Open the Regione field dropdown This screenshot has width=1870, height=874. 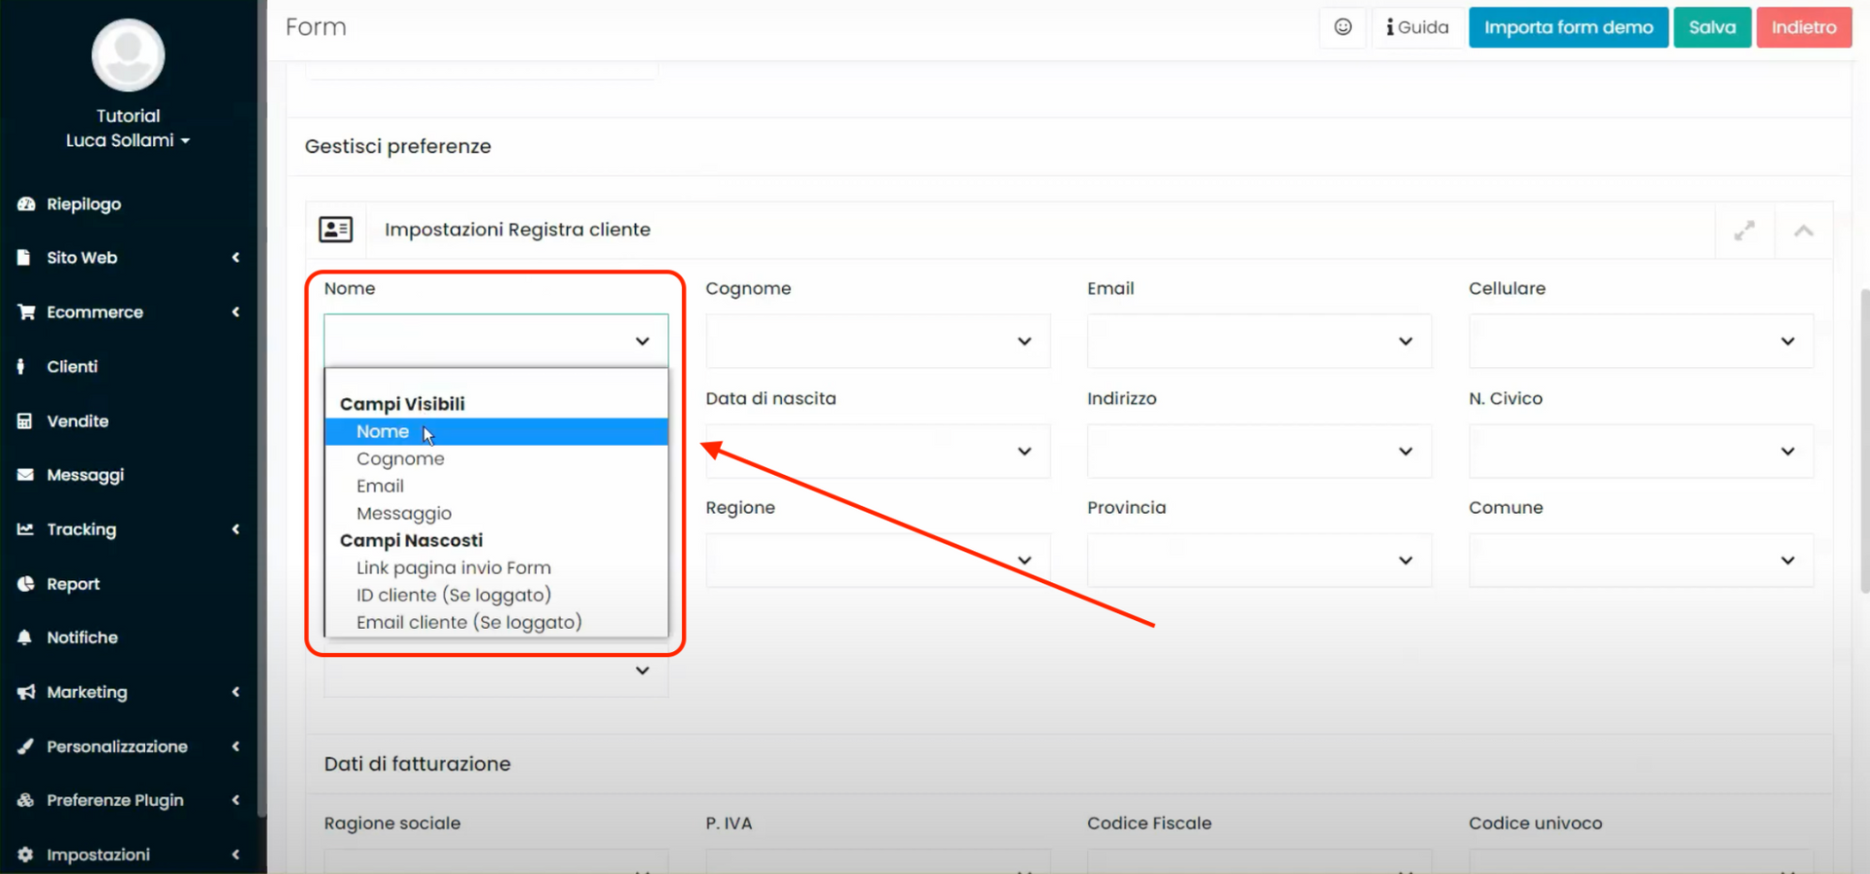878,560
